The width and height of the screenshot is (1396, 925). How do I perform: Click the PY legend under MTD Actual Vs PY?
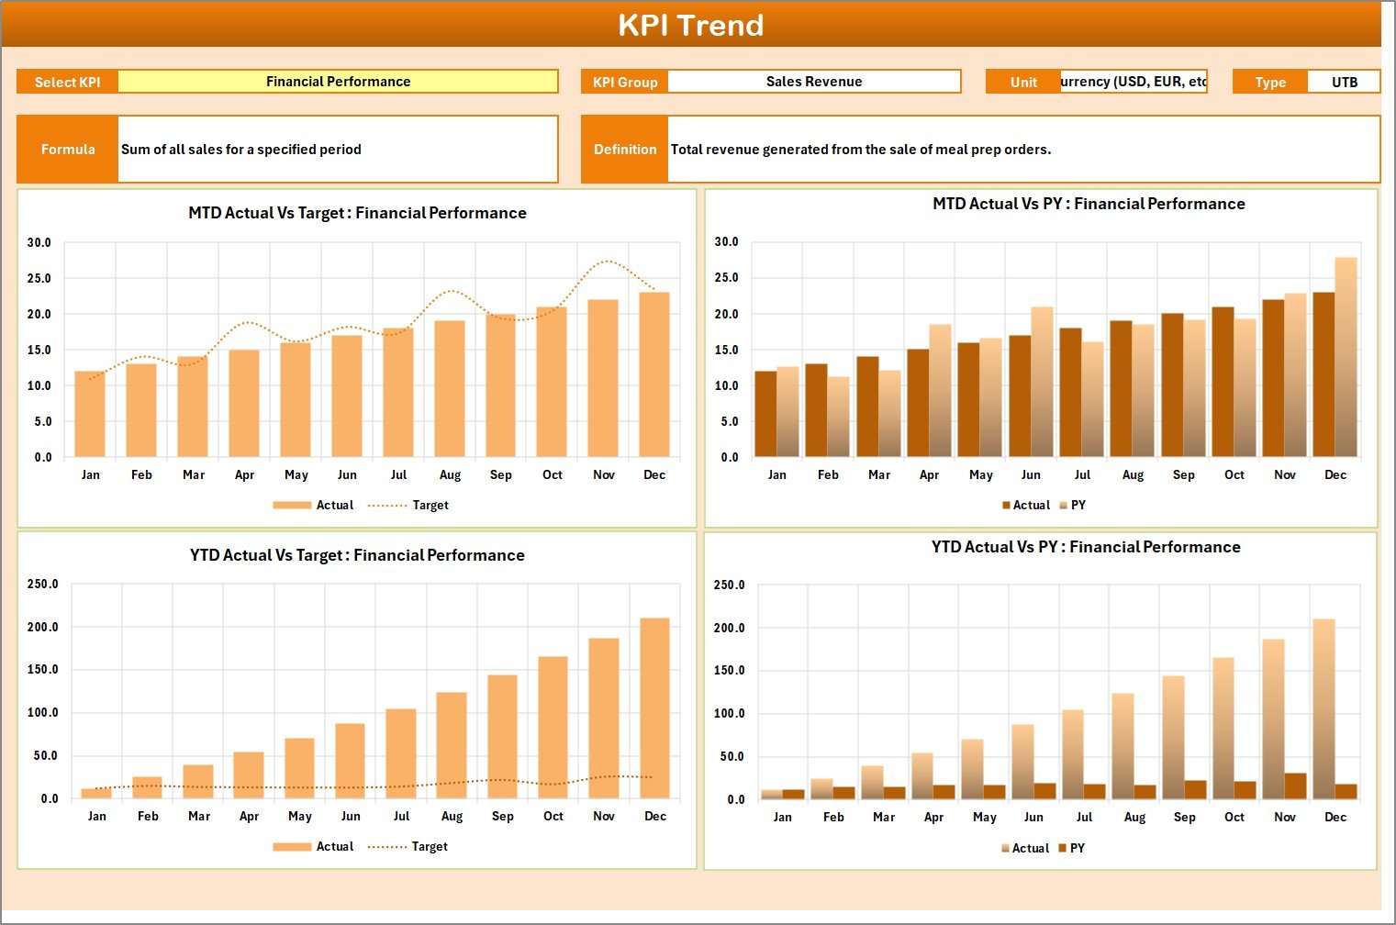pyautogui.click(x=1078, y=505)
